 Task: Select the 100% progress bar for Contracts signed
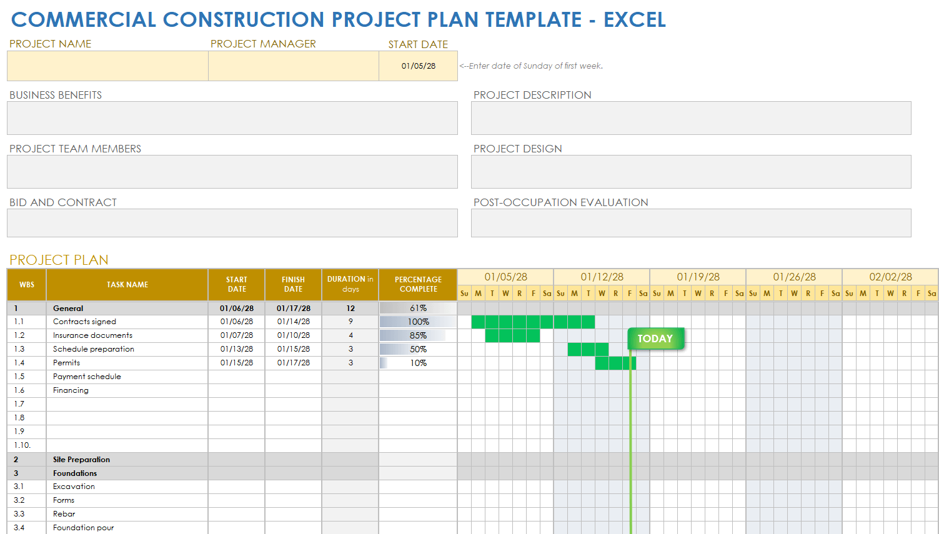418,322
